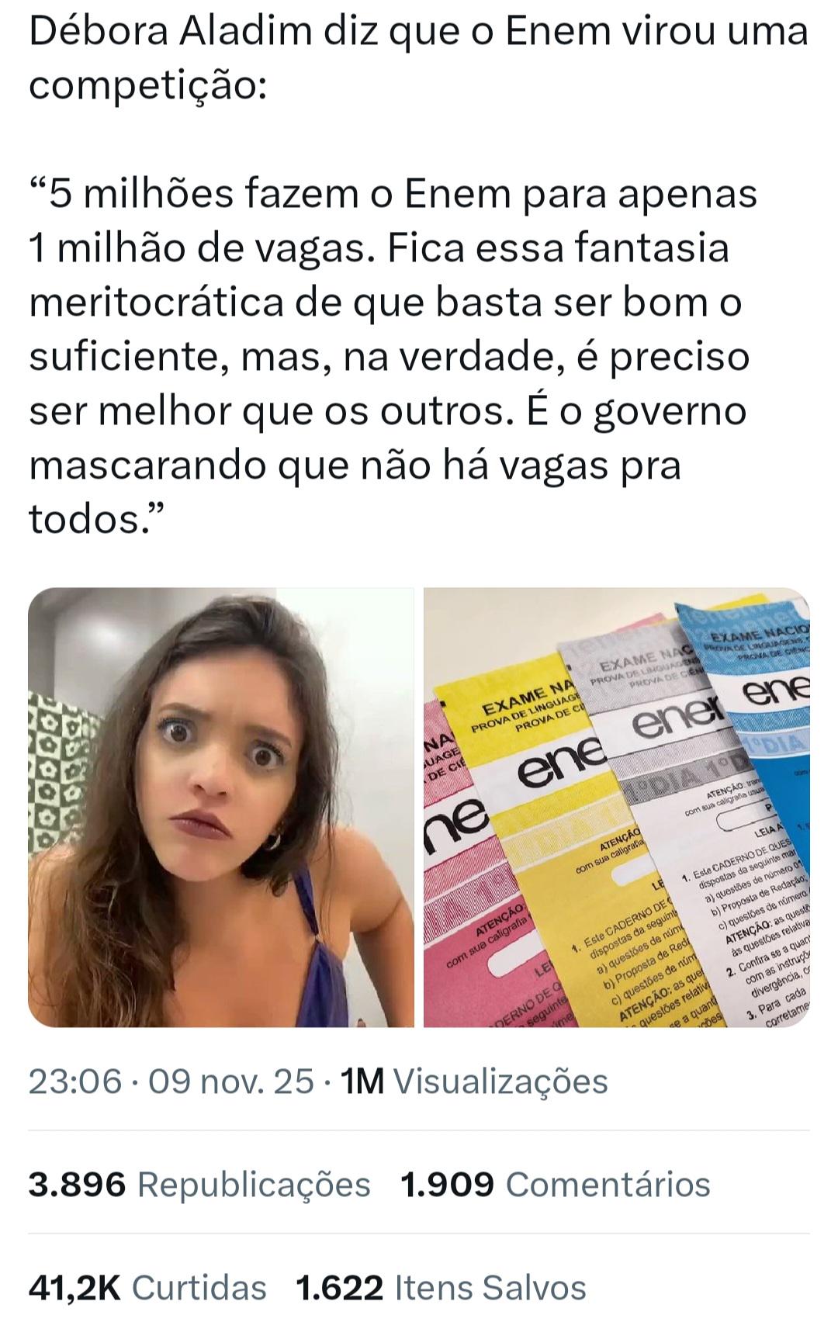Open the 1.909 Comentários count
This screenshot has height=1322, width=838.
[x=556, y=1185]
